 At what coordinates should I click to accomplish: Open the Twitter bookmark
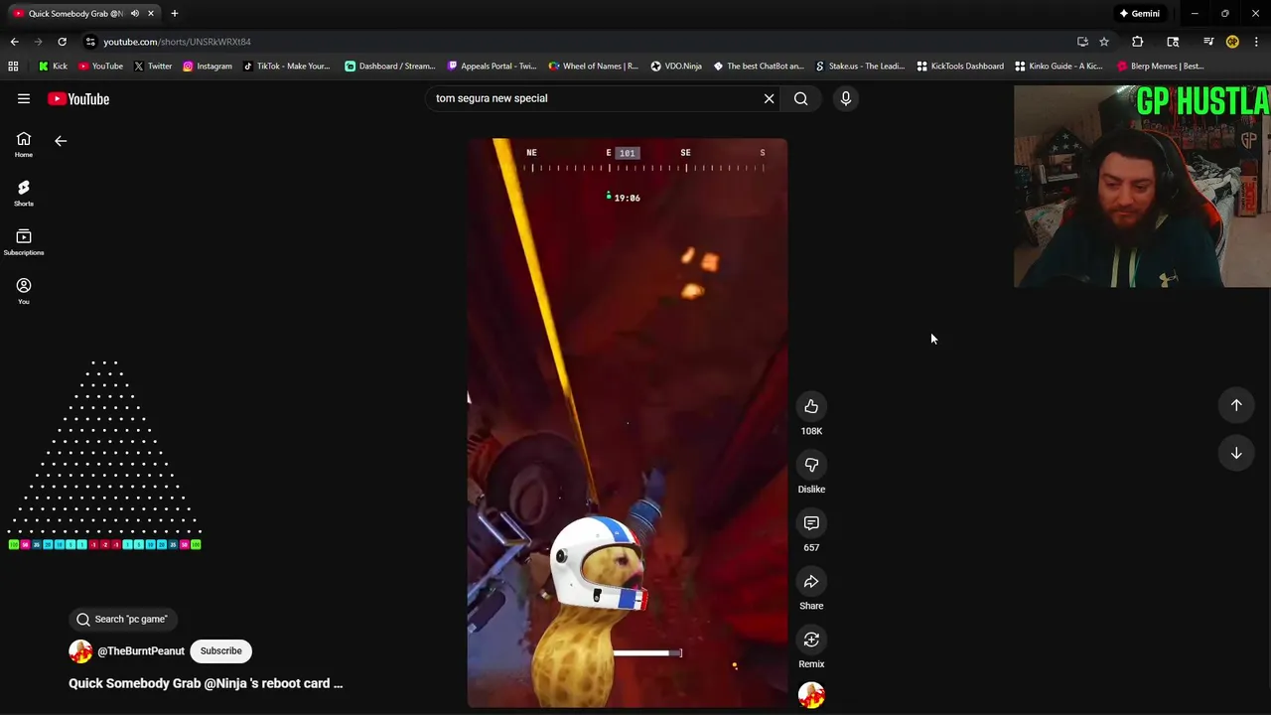coord(153,67)
